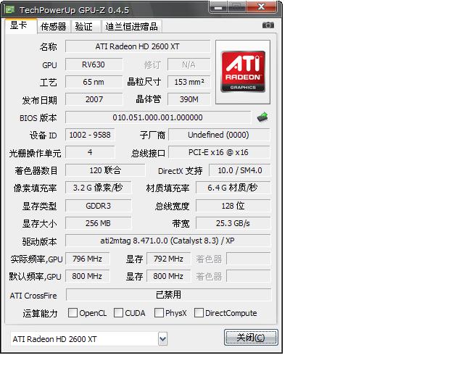Click the BIOS version field 010.051.000.001.000000
This screenshot has height=371, width=464.
158,117
